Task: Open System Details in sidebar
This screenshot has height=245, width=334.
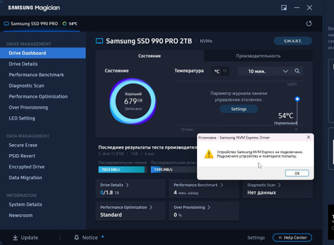Action: point(25,204)
